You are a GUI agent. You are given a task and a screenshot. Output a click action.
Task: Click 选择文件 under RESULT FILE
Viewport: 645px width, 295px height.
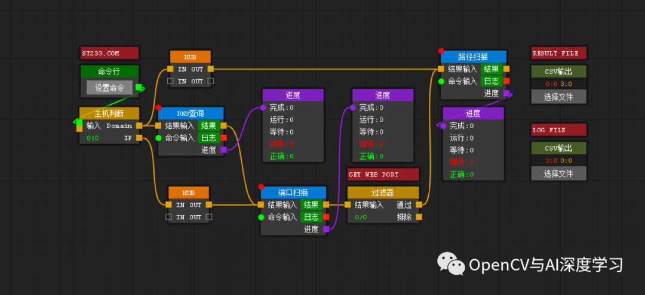(x=558, y=97)
